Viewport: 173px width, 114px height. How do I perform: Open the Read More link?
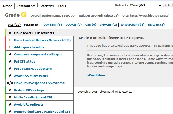(96, 75)
